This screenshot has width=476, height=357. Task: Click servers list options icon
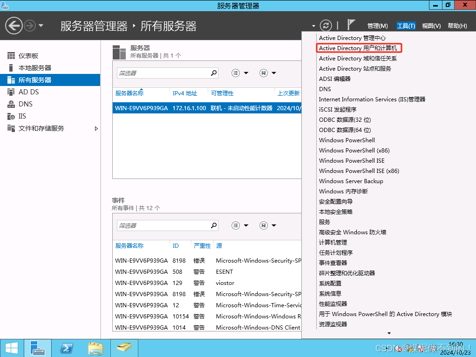236,73
